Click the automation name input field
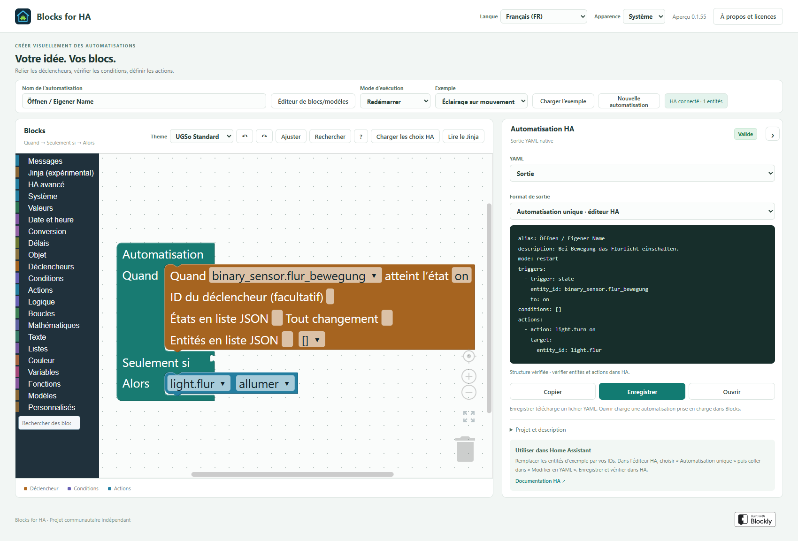The image size is (798, 541). [144, 101]
